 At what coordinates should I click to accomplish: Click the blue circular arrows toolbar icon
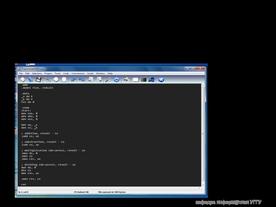point(117,80)
